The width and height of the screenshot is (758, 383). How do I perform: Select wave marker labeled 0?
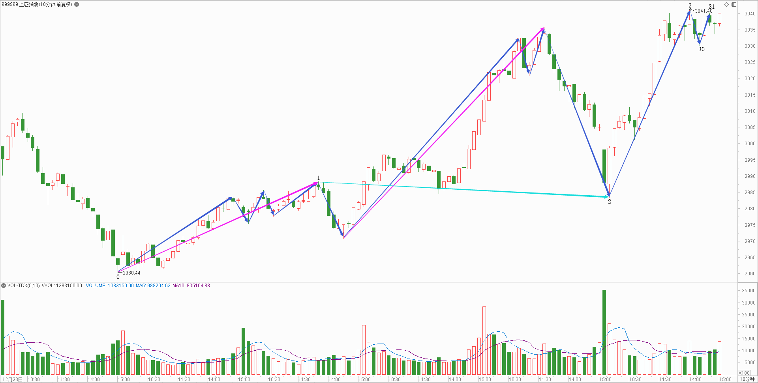[118, 277]
